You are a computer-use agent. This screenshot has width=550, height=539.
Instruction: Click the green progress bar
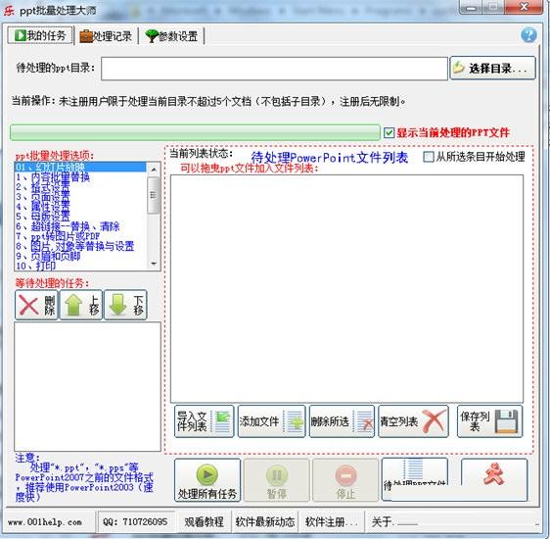pyautogui.click(x=195, y=132)
